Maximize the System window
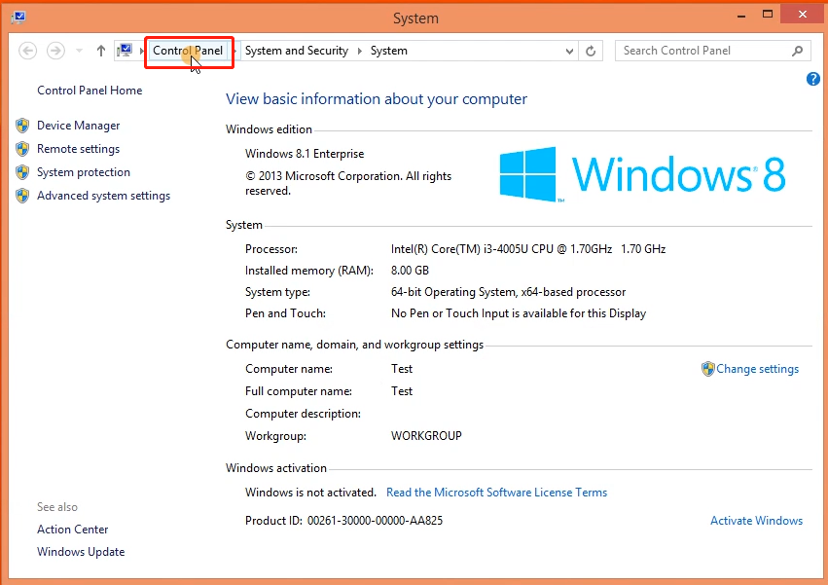 point(768,15)
